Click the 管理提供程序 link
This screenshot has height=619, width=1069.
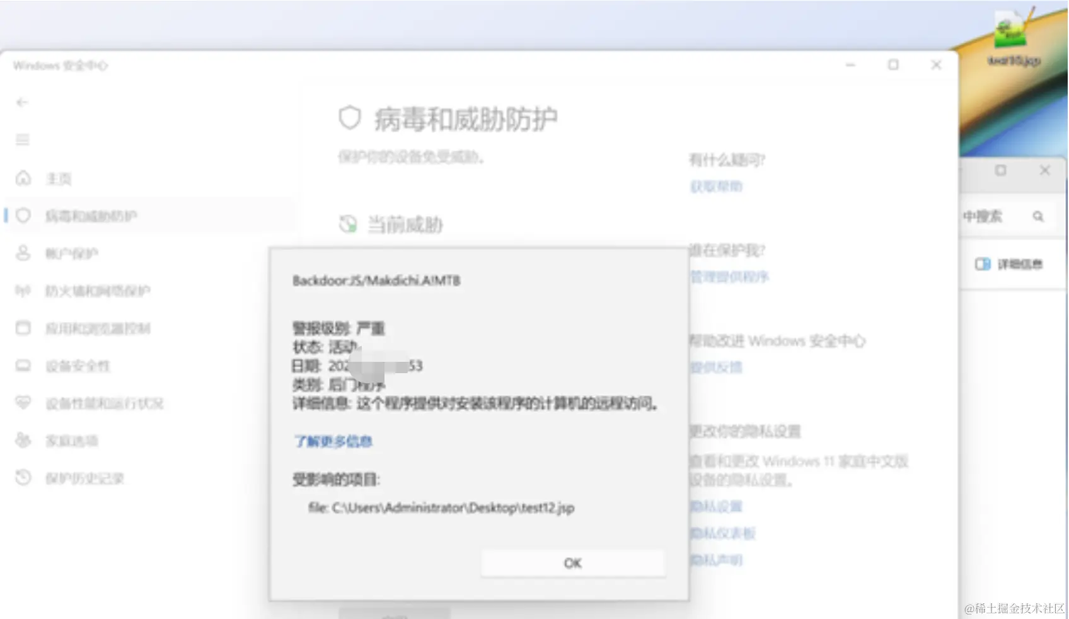(729, 277)
